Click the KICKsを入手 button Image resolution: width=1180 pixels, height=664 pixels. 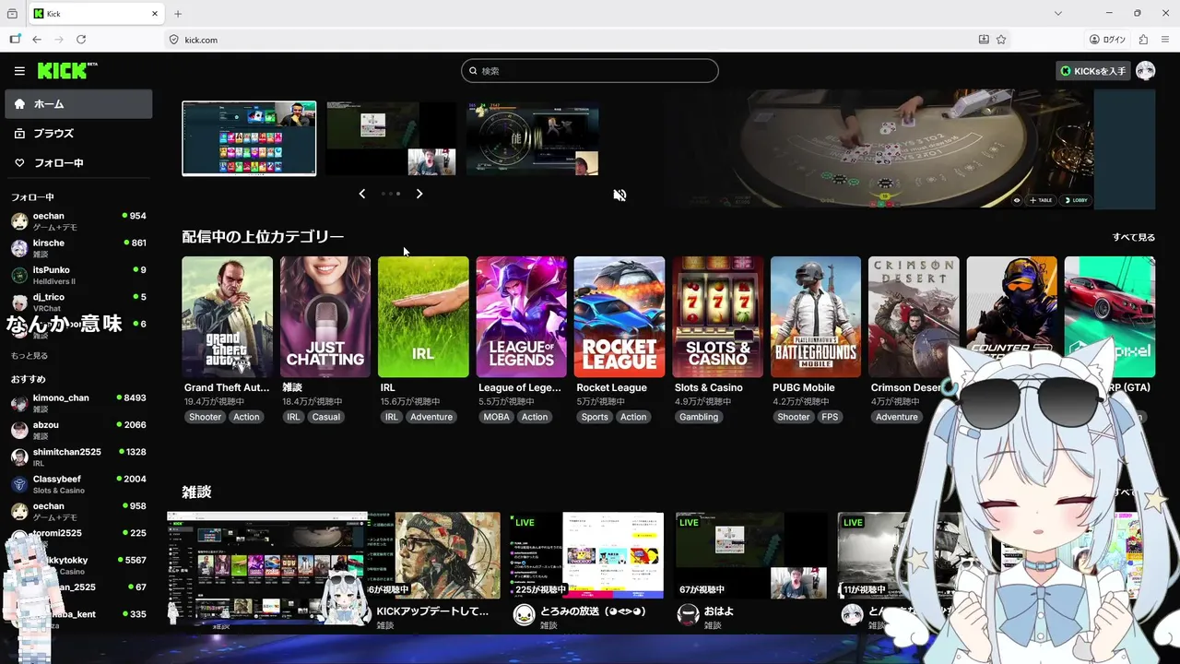(1093, 71)
